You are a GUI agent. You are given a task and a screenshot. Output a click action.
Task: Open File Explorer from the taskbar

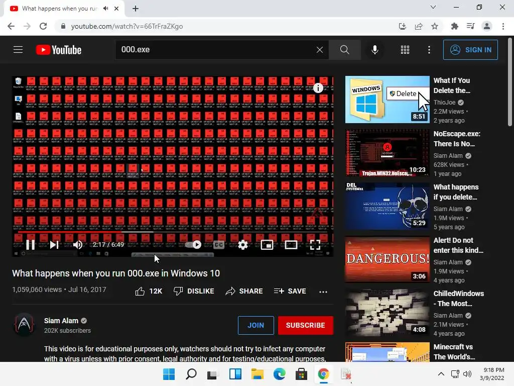tap(258, 374)
